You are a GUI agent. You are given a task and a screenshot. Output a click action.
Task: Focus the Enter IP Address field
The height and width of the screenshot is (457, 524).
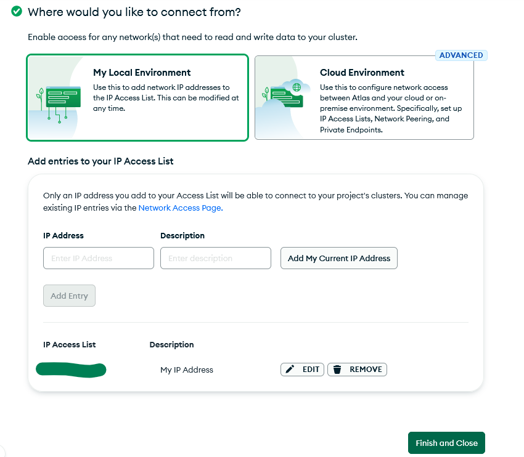click(99, 258)
